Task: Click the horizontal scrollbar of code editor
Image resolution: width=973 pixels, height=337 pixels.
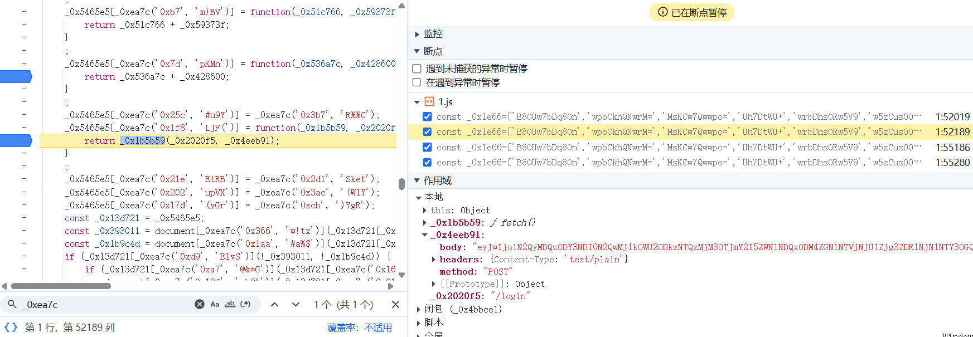Action: click(61, 286)
